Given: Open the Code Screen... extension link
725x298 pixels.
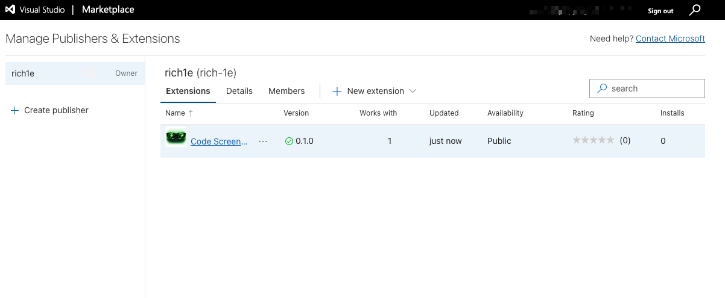Looking at the screenshot, I should pyautogui.click(x=219, y=141).
